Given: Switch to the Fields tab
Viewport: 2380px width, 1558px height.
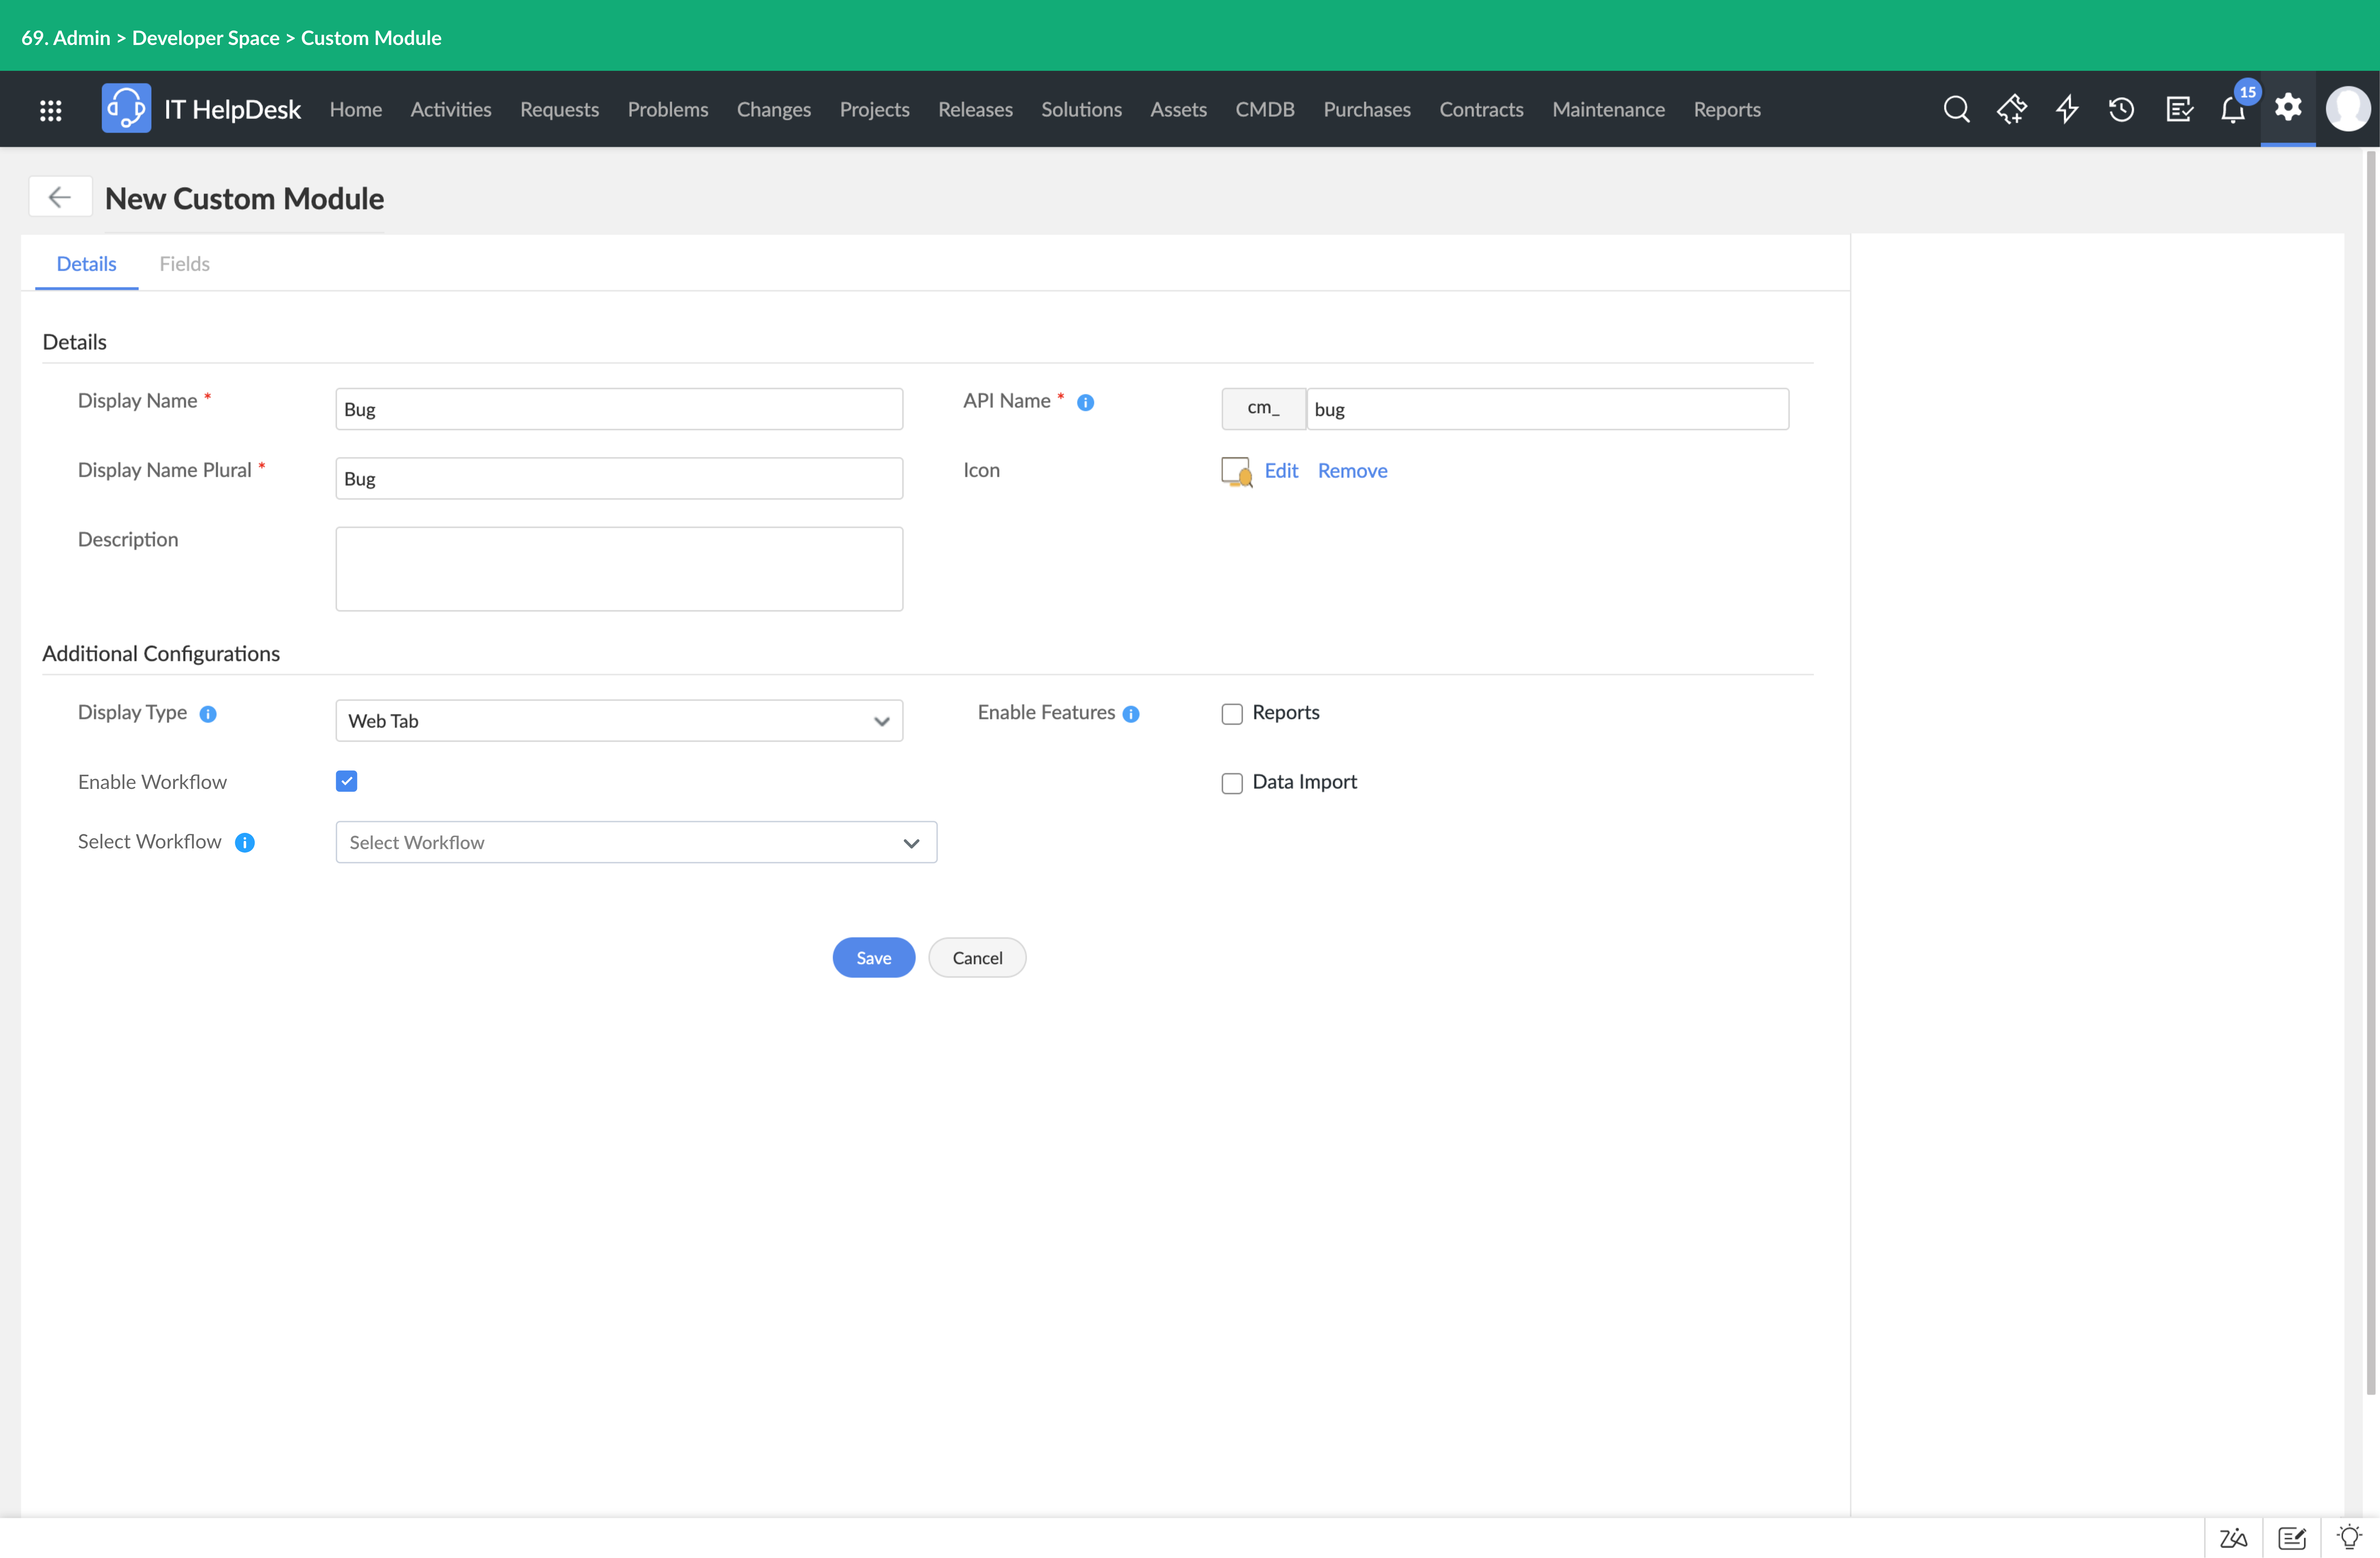Looking at the screenshot, I should (x=185, y=264).
